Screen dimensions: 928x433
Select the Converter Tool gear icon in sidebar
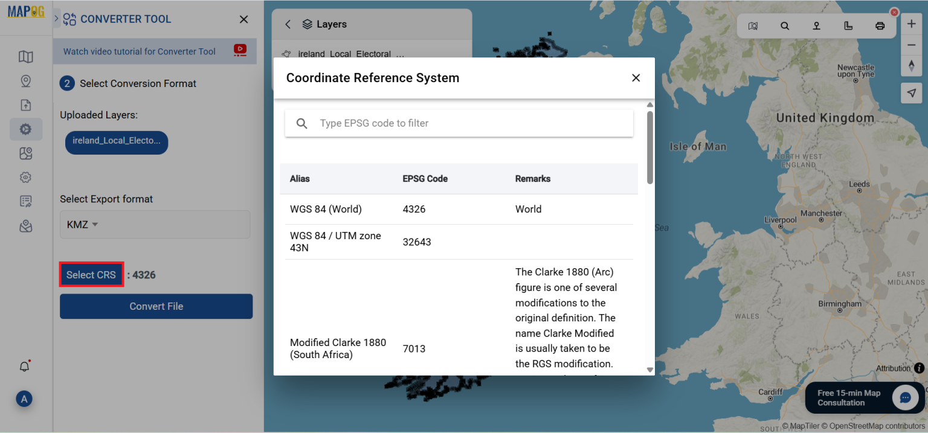tap(26, 129)
